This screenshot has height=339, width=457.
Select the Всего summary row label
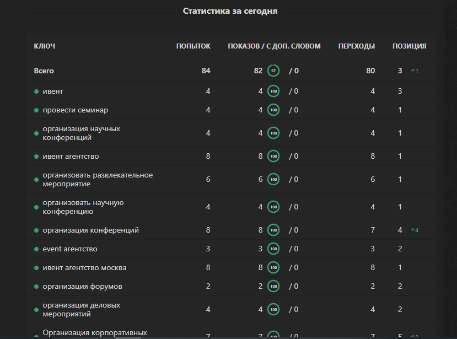pos(44,71)
